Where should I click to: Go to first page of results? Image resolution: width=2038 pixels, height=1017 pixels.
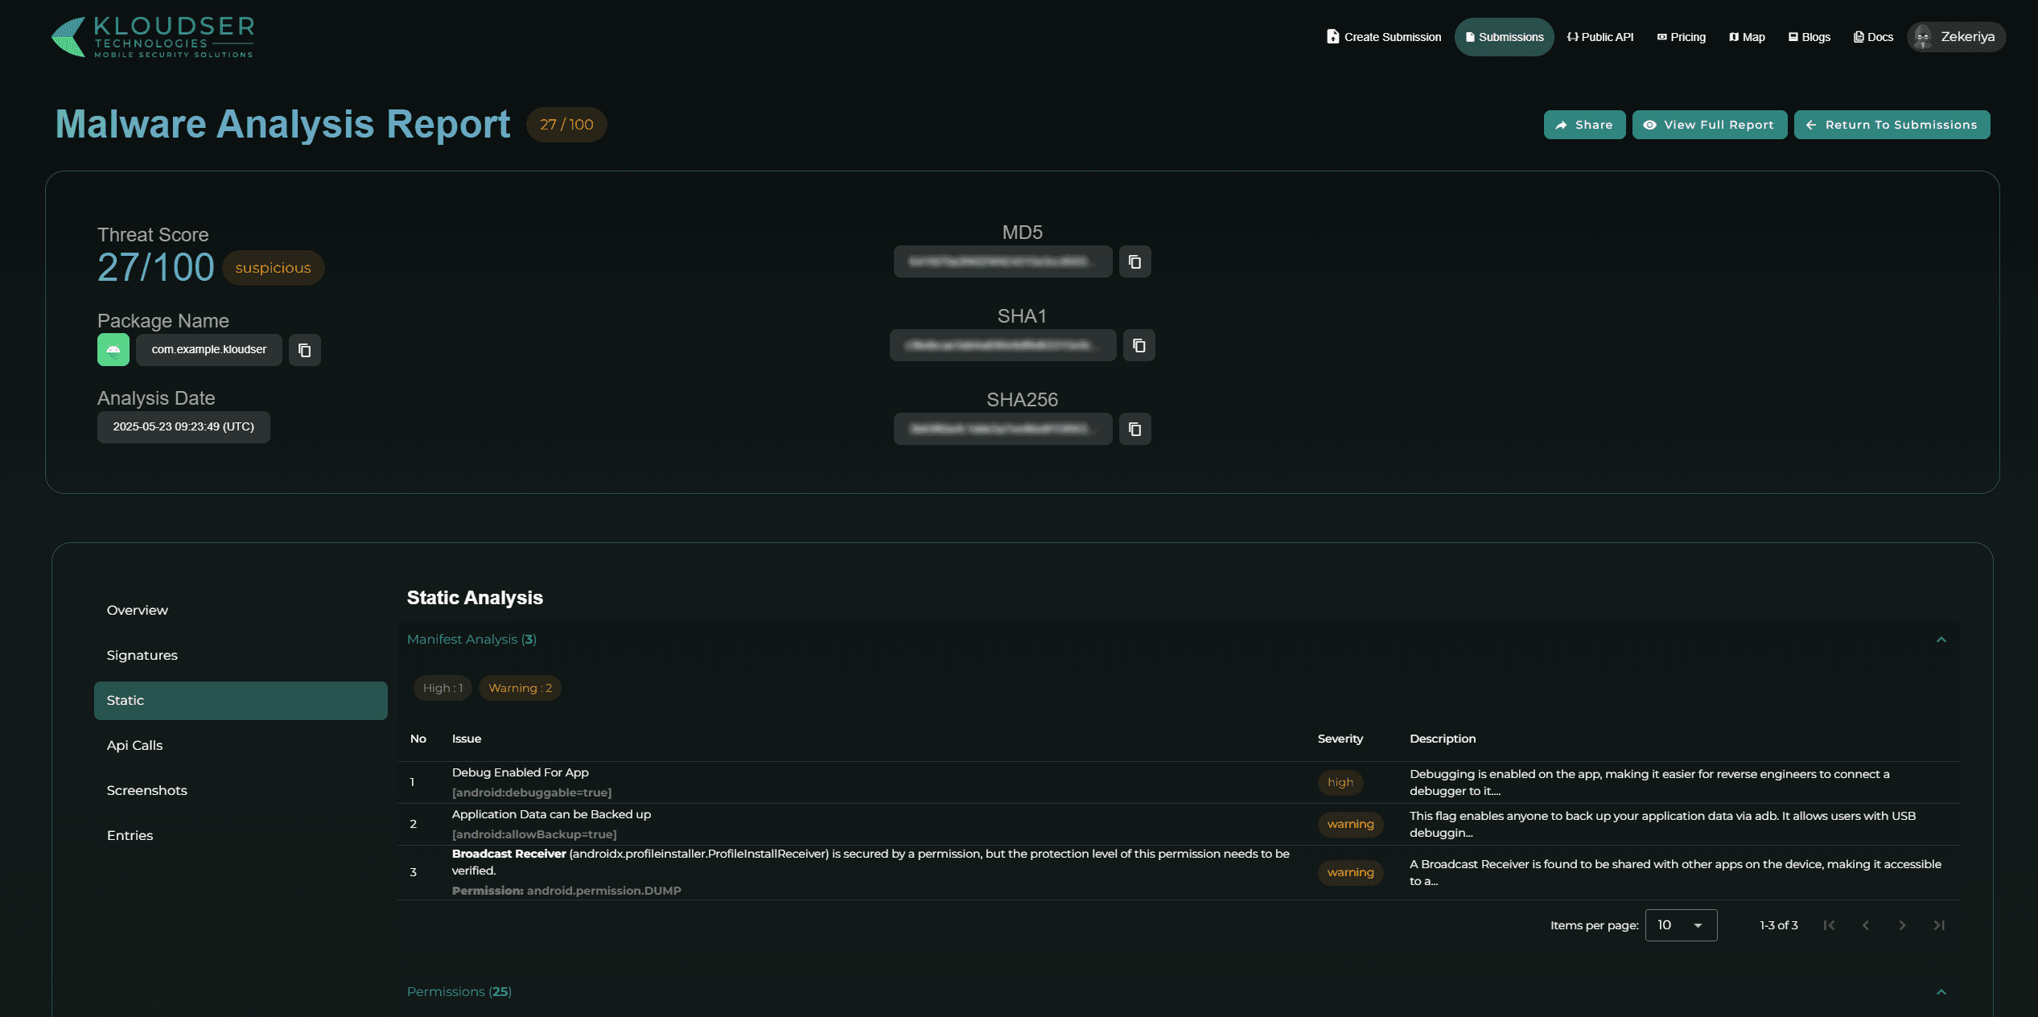1829,925
